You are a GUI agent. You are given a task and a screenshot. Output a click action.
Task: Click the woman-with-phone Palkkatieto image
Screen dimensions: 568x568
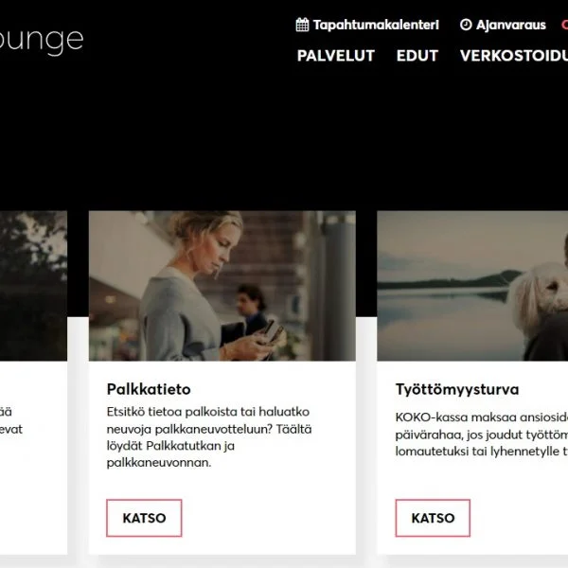(x=222, y=286)
